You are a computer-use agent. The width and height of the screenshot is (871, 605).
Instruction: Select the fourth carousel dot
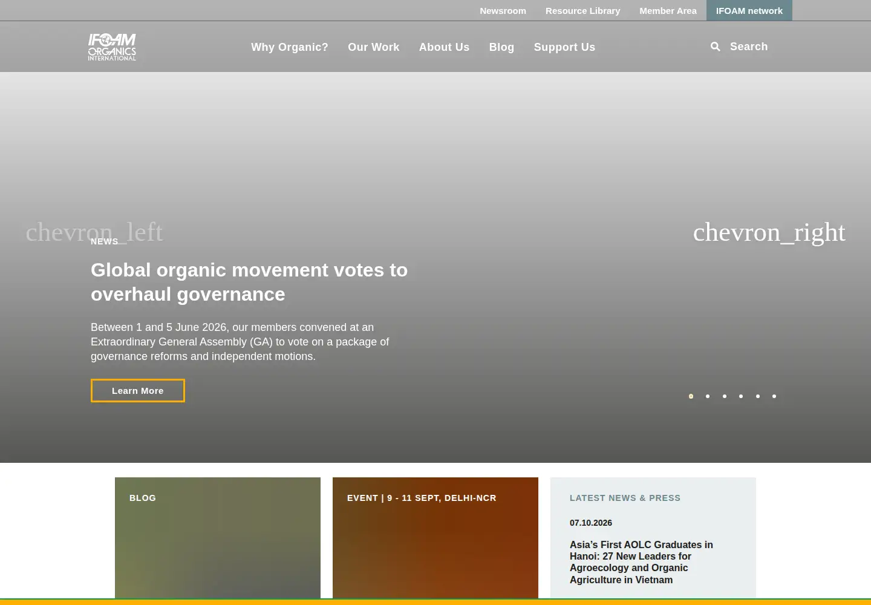pyautogui.click(x=741, y=396)
